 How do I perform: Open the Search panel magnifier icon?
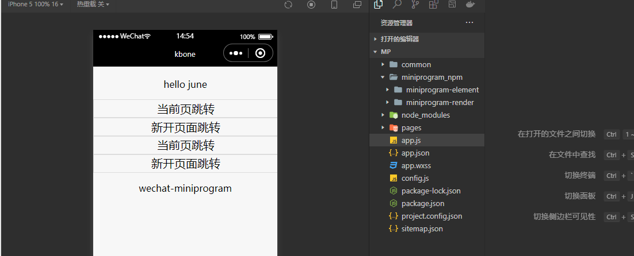point(397,5)
